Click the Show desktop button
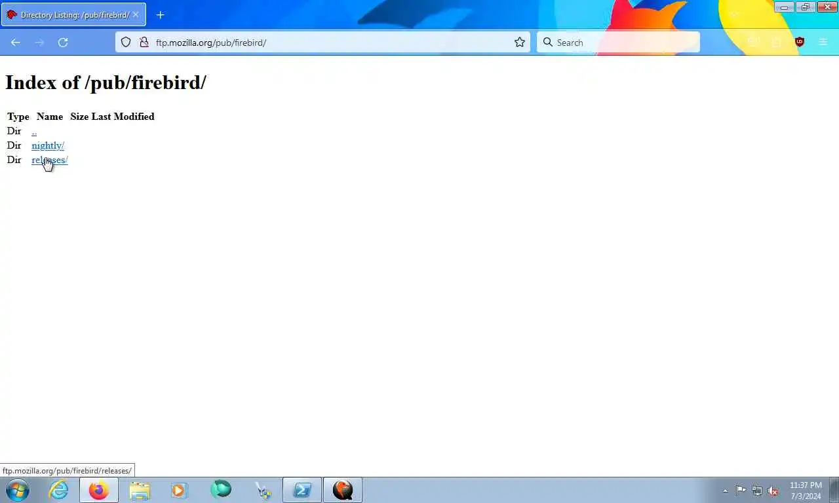The height and width of the screenshot is (503, 839). click(x=834, y=490)
